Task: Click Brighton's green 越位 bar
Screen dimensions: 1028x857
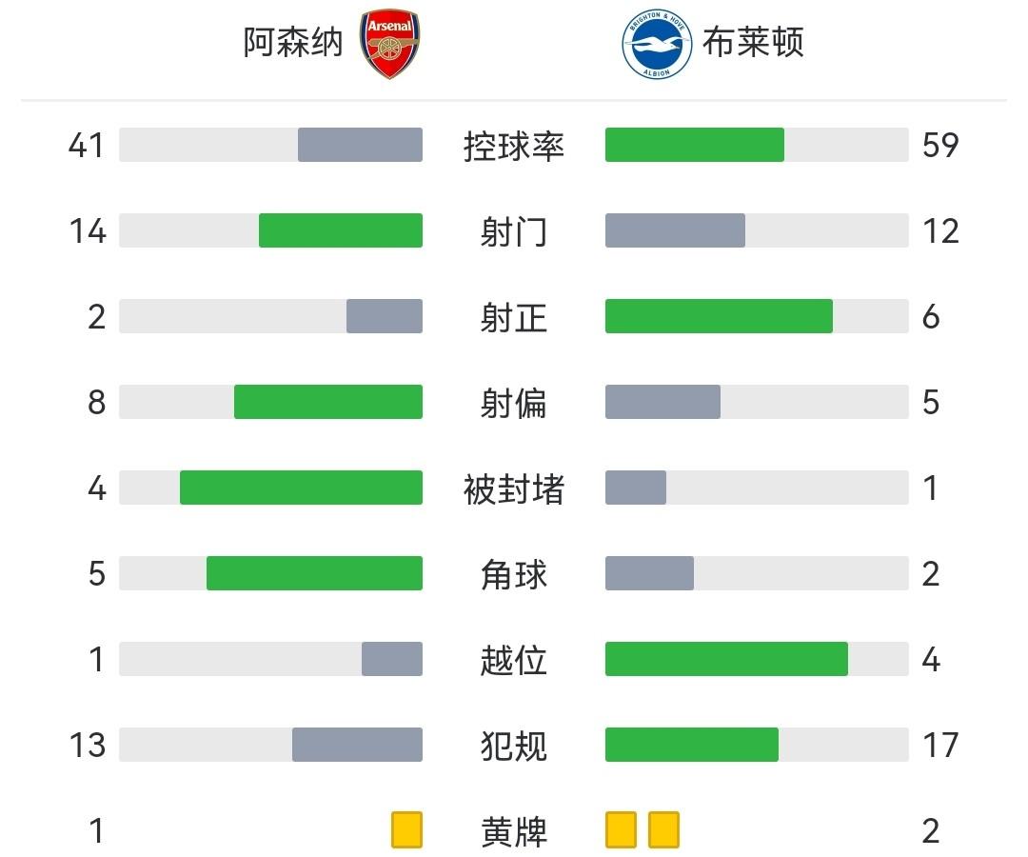Action: 726,659
